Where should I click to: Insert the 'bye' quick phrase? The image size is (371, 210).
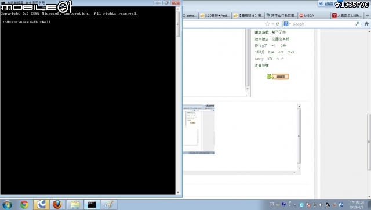pos(271,52)
